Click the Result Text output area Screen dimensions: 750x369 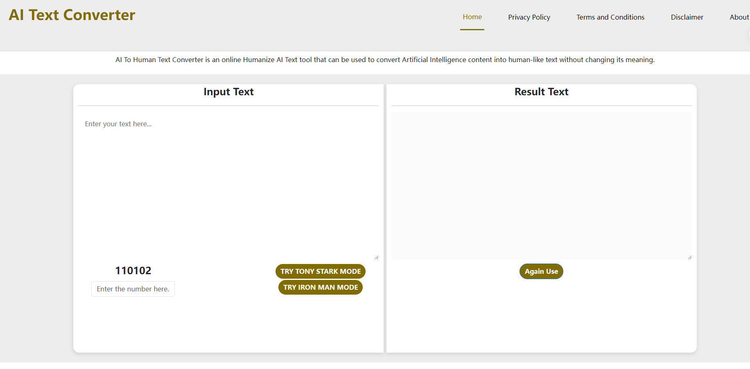point(541,184)
